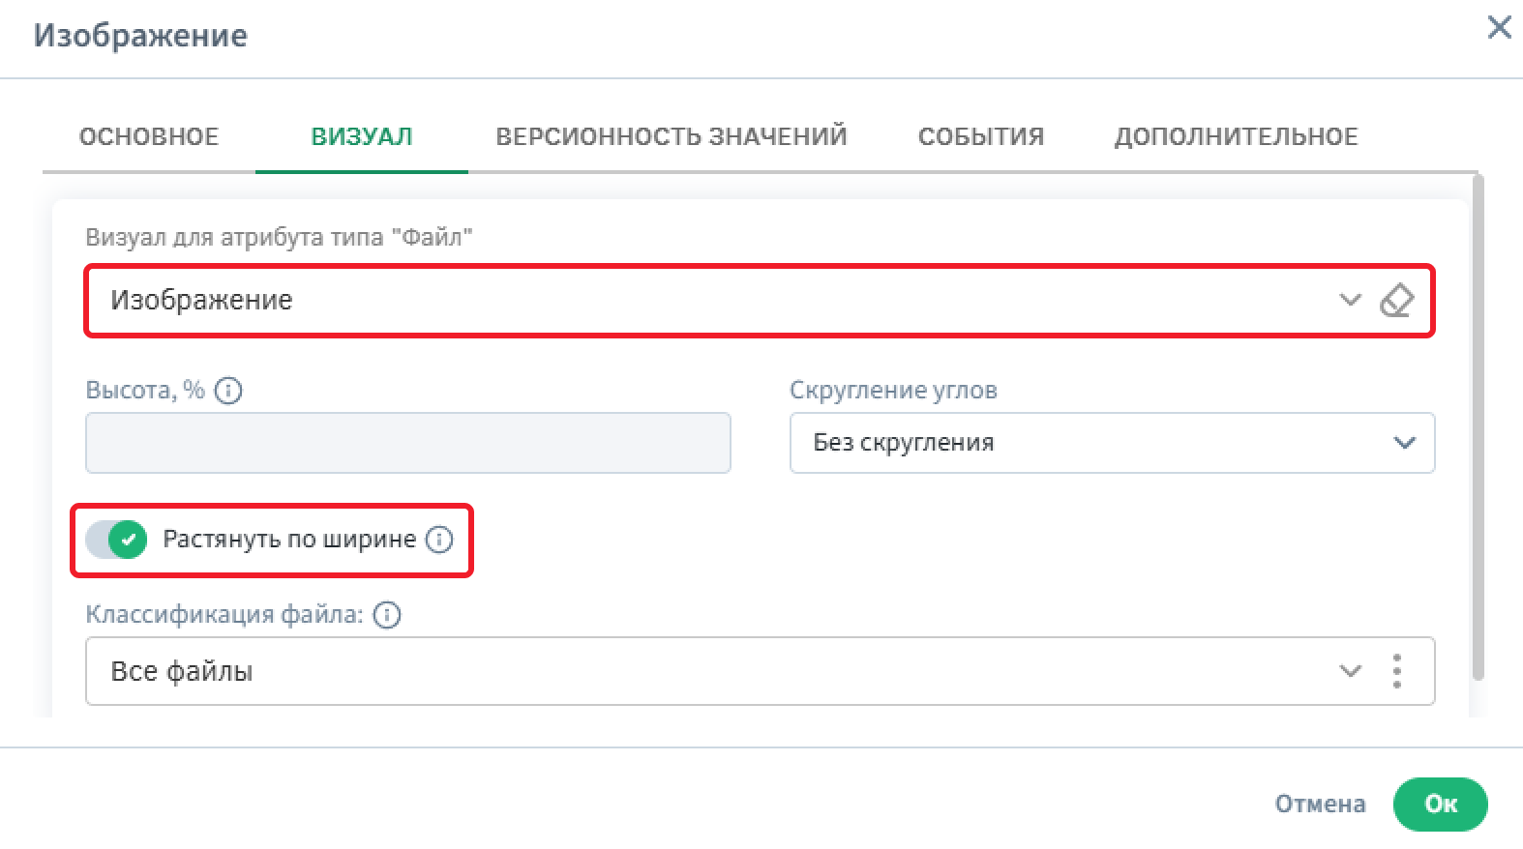Open the ВЕРСИОННОСТЬ ЗНАЧЕНИЙ tab
Viewport: 1523px width, 849px height.
point(671,136)
